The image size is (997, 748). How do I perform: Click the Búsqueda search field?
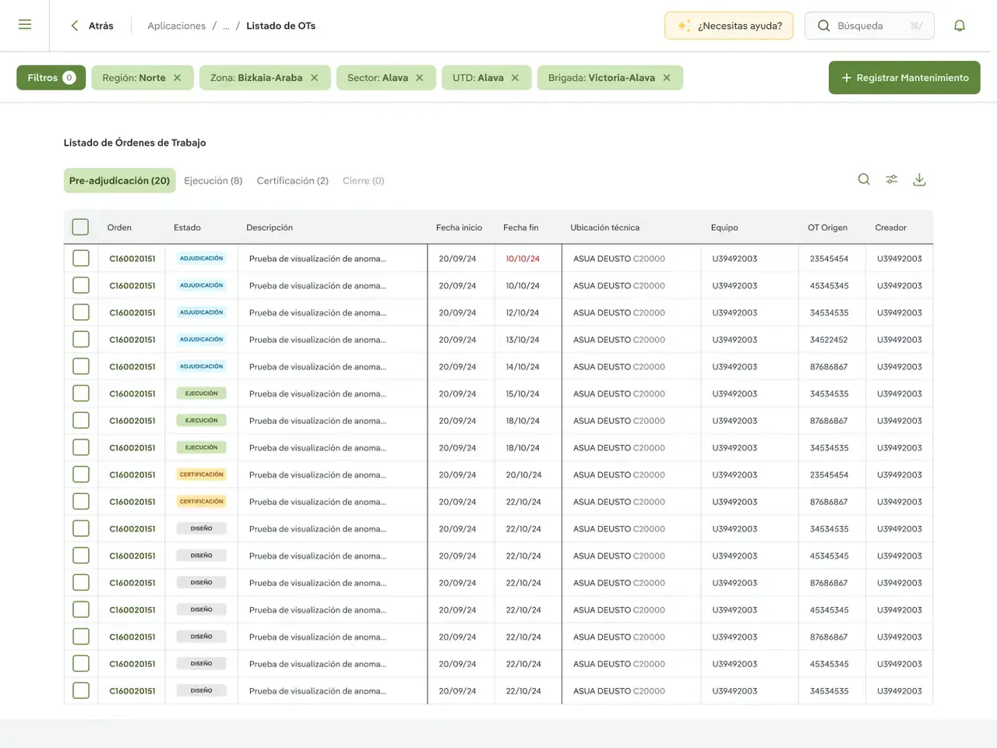click(869, 26)
